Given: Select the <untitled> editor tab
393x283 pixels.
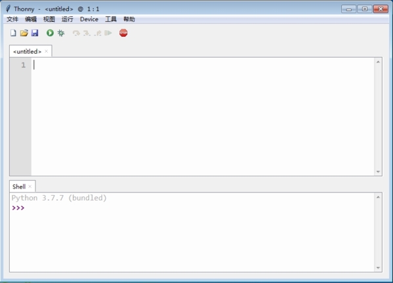Looking at the screenshot, I should tap(27, 51).
